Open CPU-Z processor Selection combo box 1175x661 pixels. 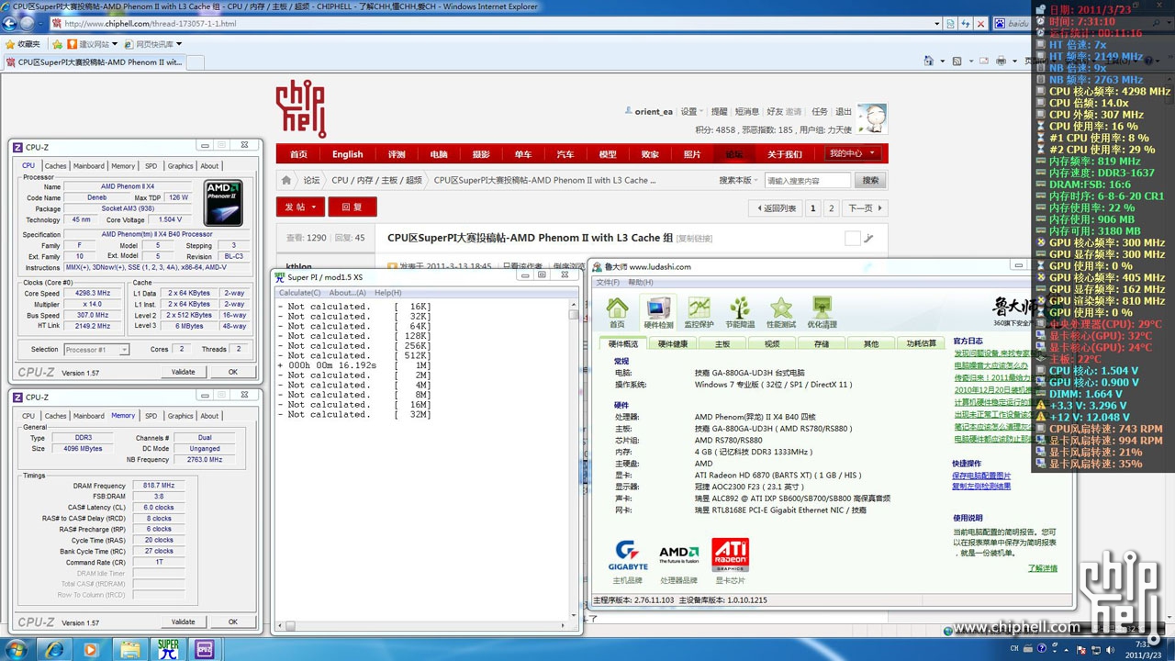pyautogui.click(x=96, y=349)
